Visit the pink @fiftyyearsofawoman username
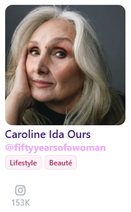 tap(55, 148)
